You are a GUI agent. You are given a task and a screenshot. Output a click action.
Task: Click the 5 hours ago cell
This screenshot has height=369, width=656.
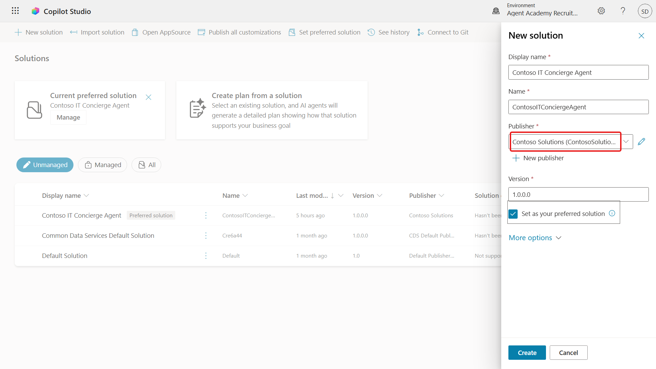point(310,215)
